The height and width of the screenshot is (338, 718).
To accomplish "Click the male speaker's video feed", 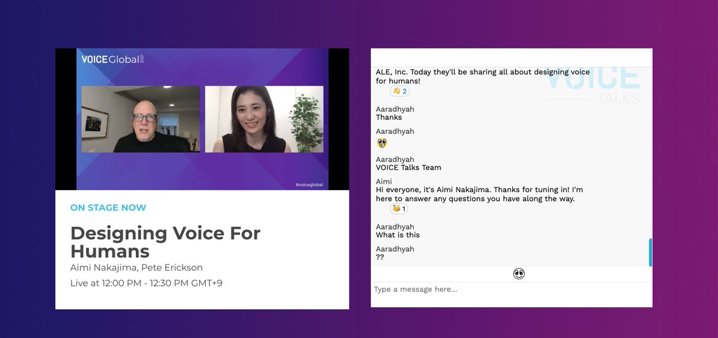I will (141, 119).
